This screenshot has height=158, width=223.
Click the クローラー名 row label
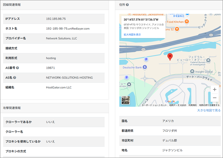(14, 132)
